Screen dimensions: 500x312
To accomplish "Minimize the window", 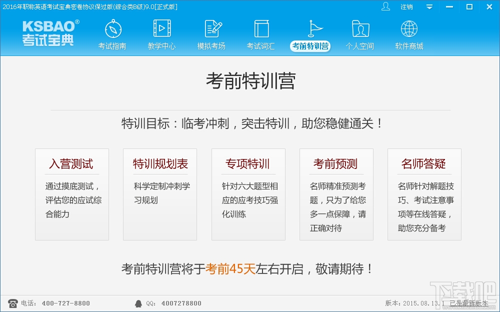I will [x=449, y=6].
